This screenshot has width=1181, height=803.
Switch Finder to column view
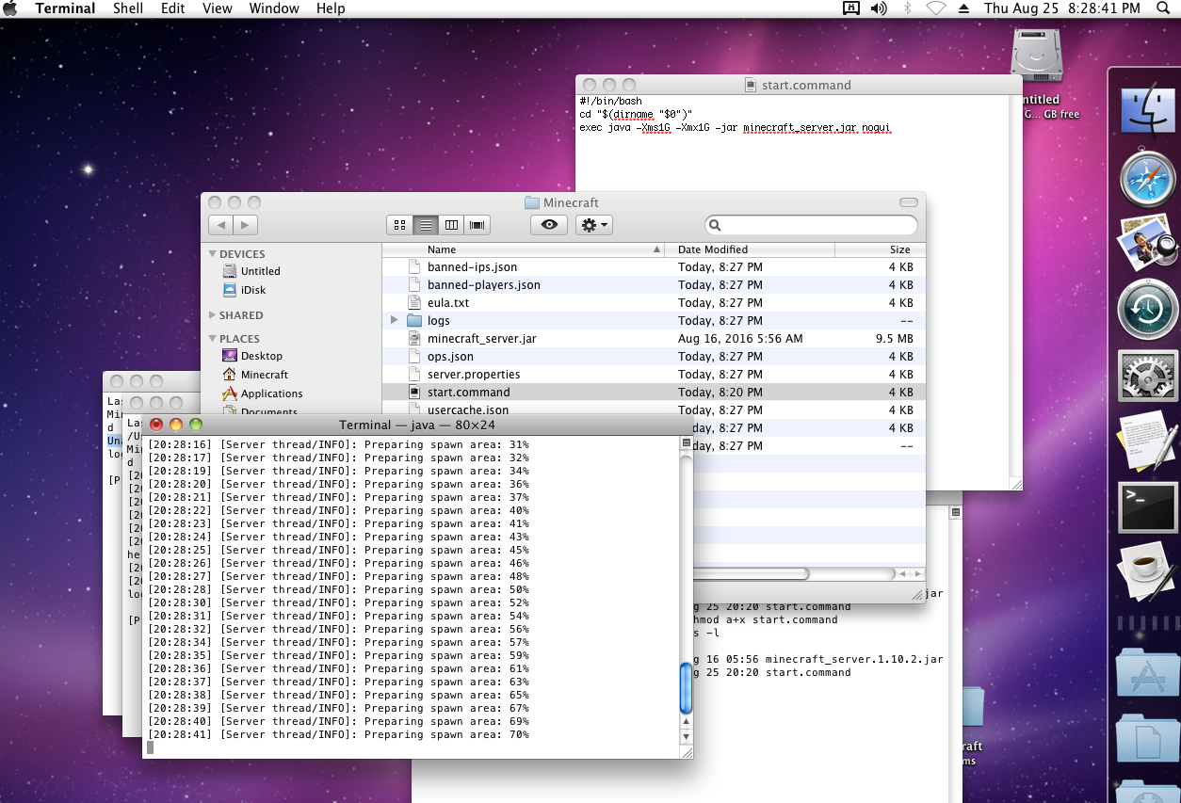452,225
